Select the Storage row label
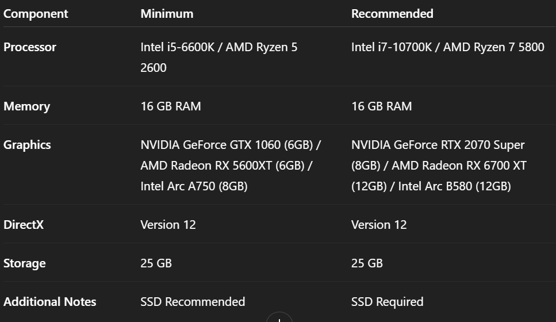Viewport: 556px width, 322px height. (25, 263)
